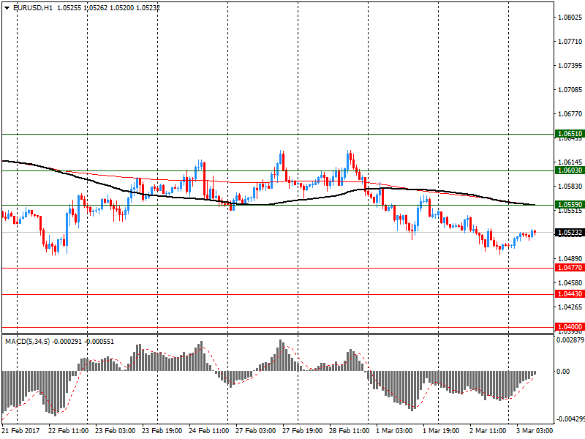Click the 3 Mar 03:00 time axis label
585x439 pixels.
[535, 432]
